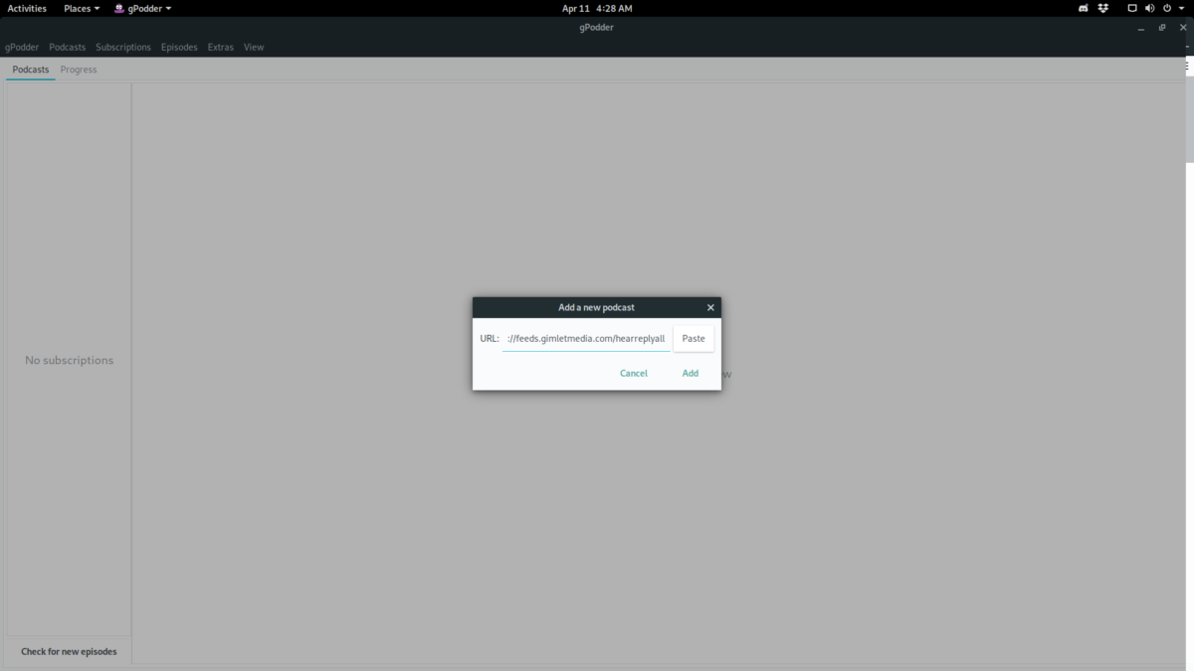Image resolution: width=1194 pixels, height=671 pixels.
Task: Minimize the gPodder window
Action: [1141, 28]
